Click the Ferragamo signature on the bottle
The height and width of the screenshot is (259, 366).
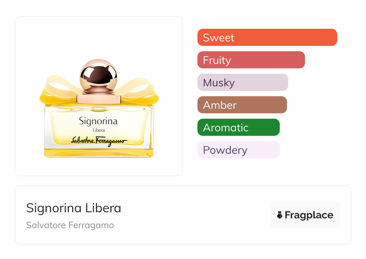click(x=99, y=141)
